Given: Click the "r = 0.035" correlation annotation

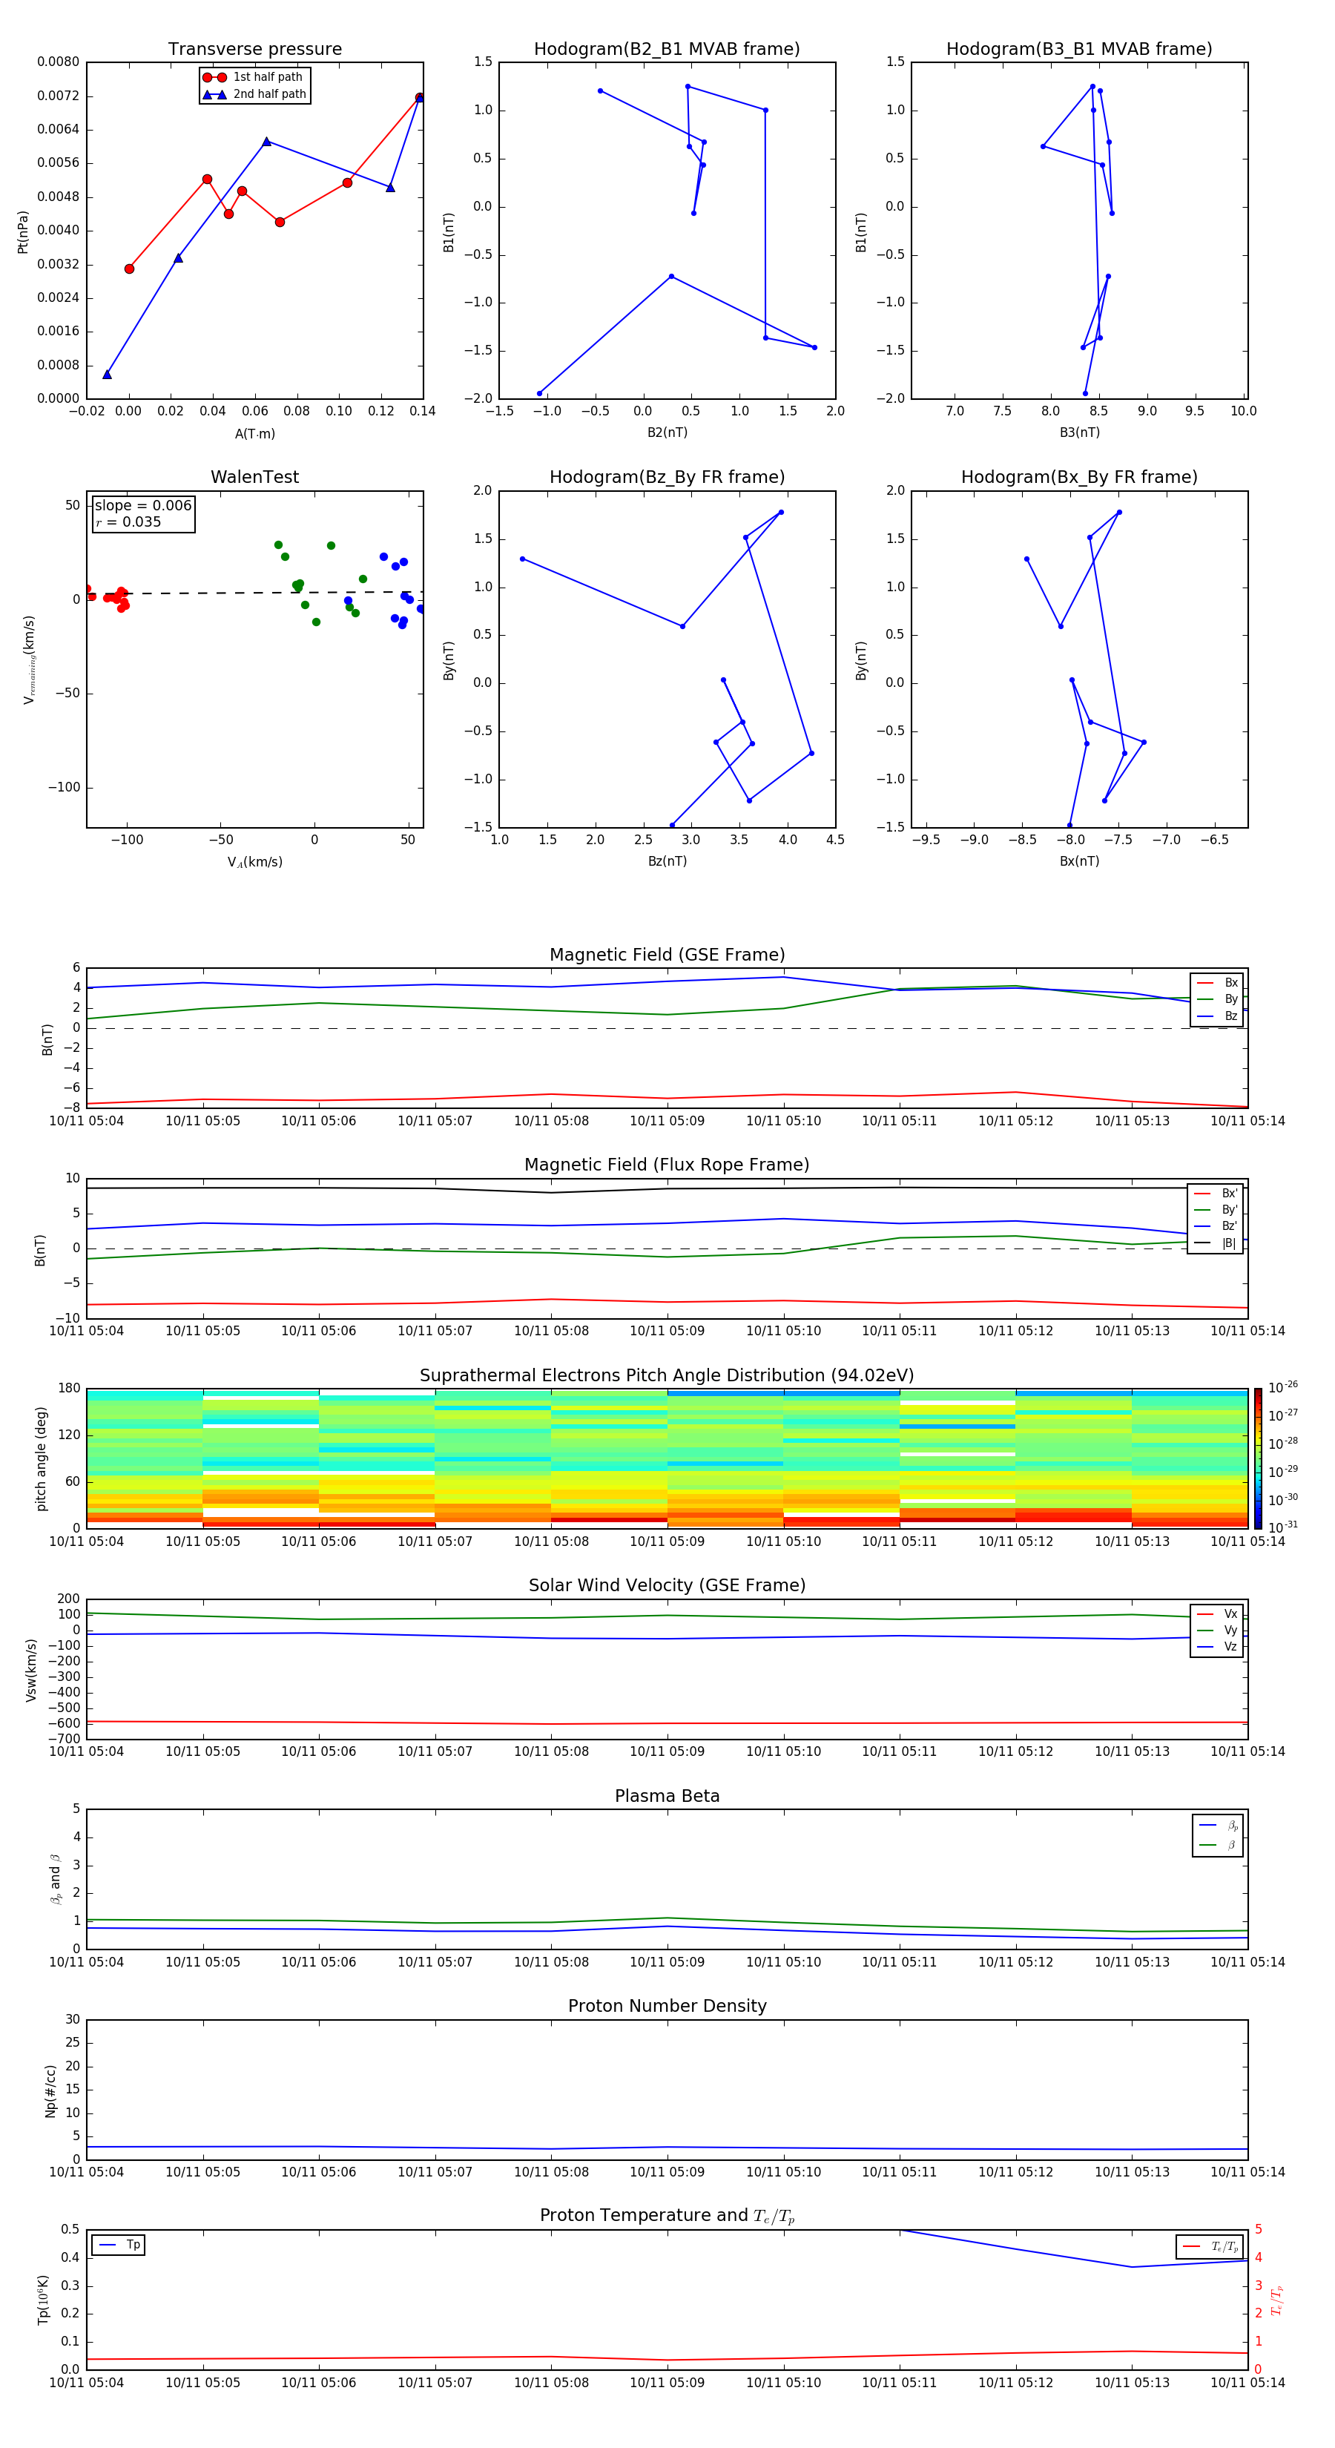Looking at the screenshot, I should click(x=128, y=521).
